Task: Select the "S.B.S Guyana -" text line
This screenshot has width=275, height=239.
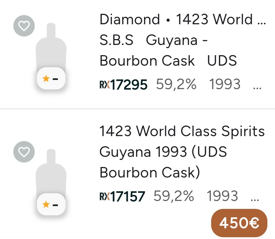Action: tap(153, 41)
